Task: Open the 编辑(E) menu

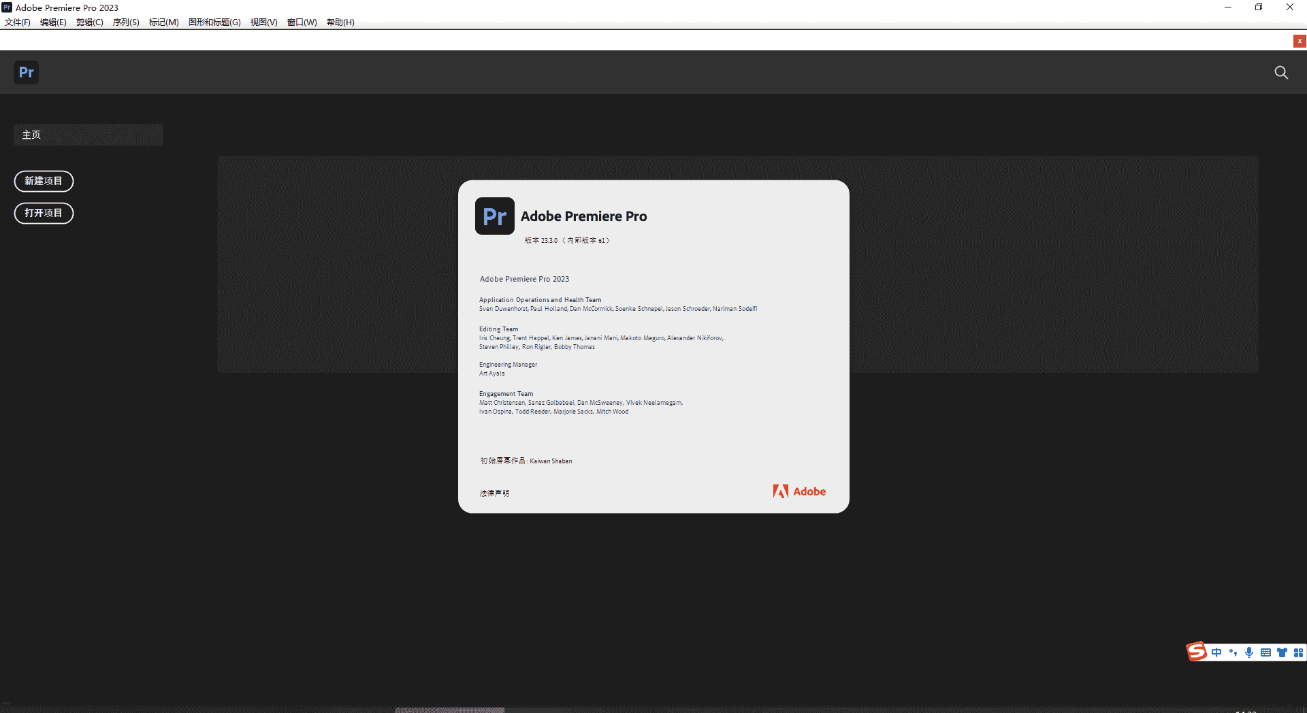Action: click(53, 22)
